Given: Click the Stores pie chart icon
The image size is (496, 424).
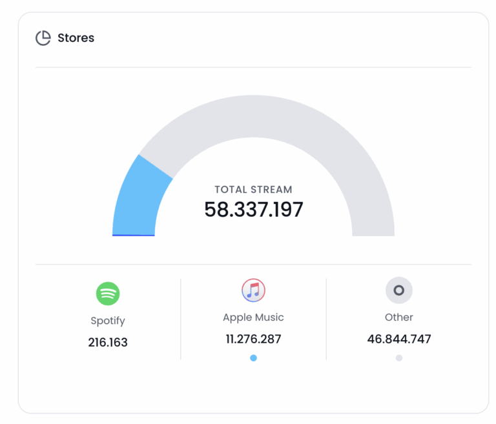Looking at the screenshot, I should click(43, 38).
